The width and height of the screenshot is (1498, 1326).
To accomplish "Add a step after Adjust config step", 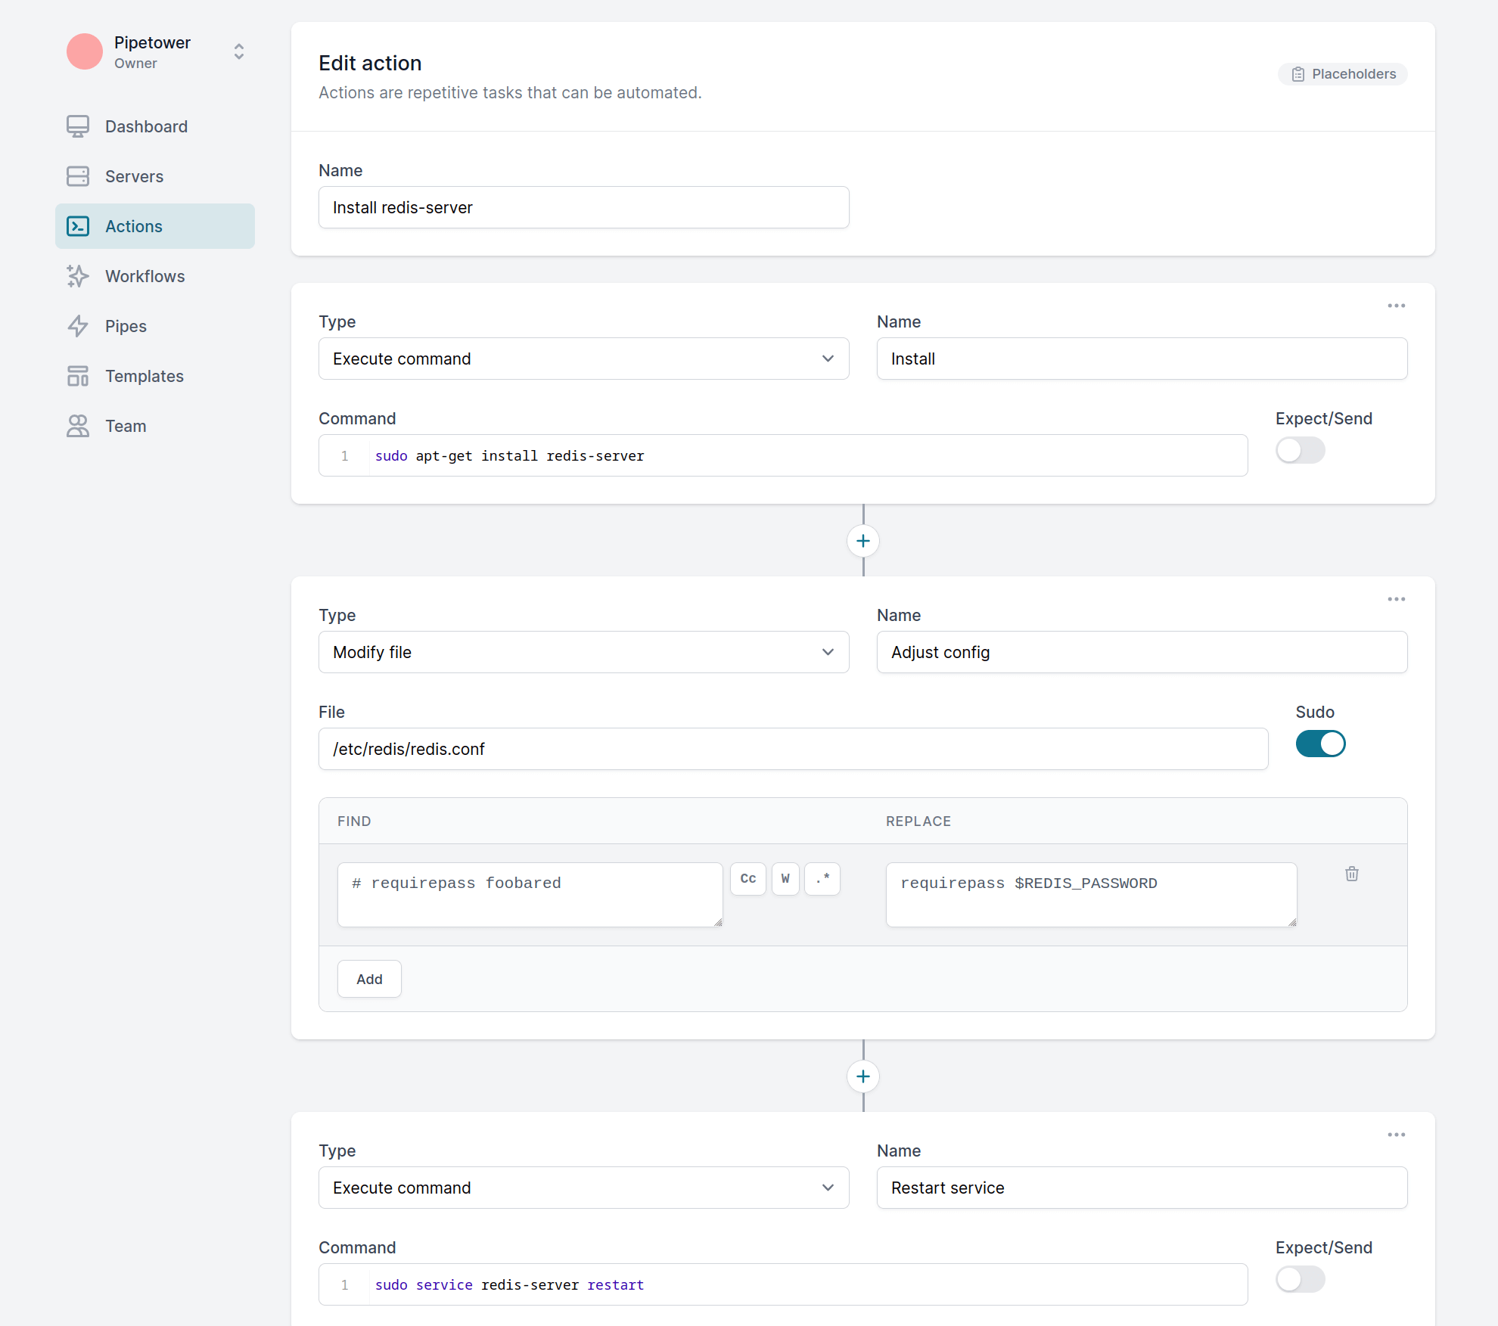I will point(863,1076).
